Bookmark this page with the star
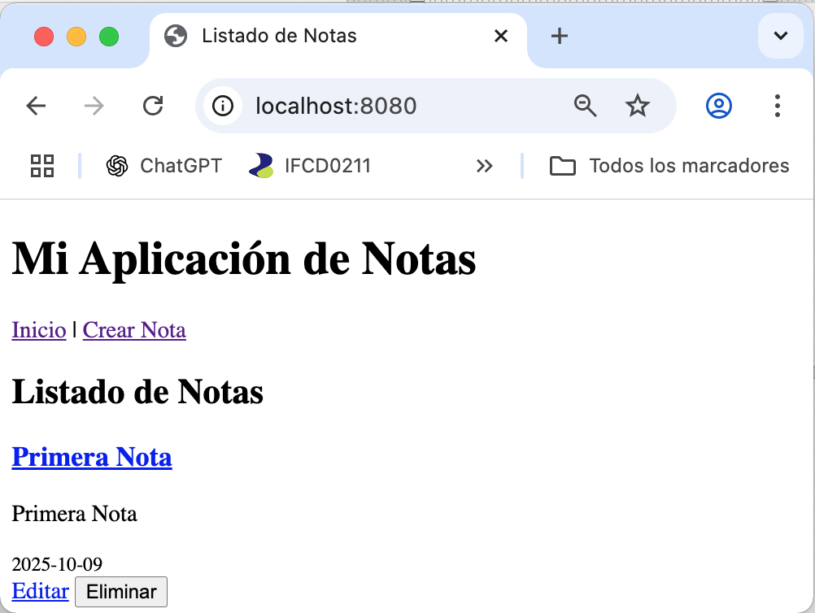This screenshot has width=815, height=613. click(637, 106)
